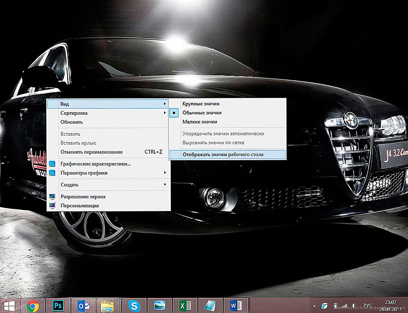
Task: Click the teal leaf tray icon
Action: point(325,306)
